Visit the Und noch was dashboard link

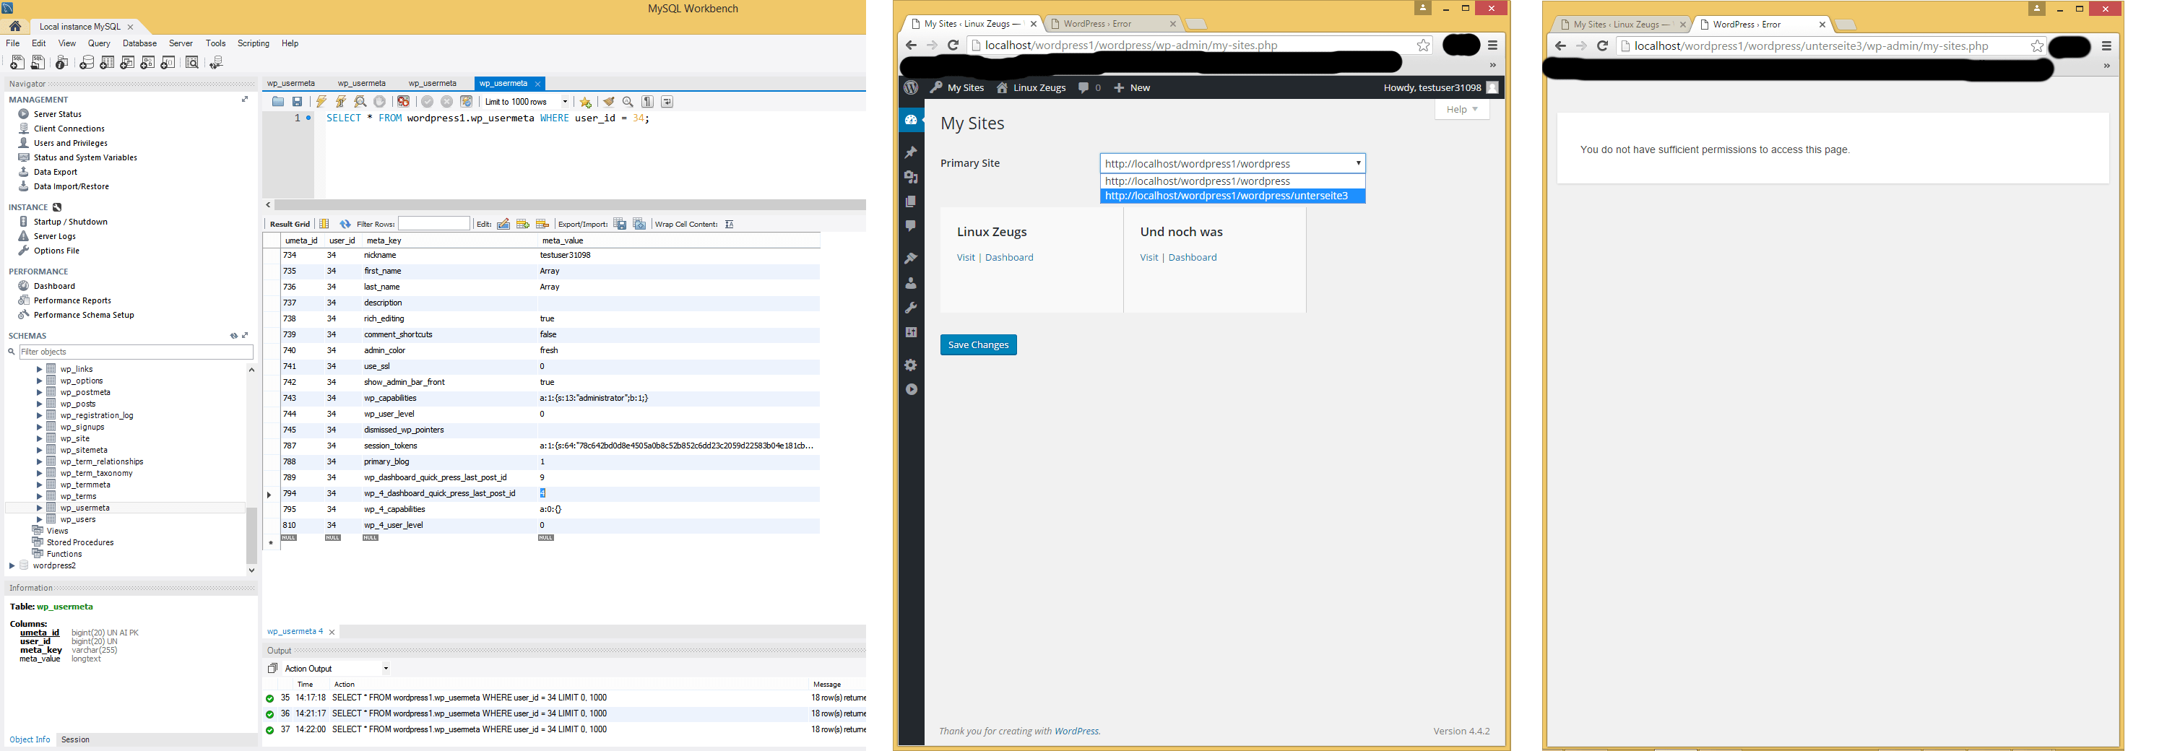coord(1192,257)
